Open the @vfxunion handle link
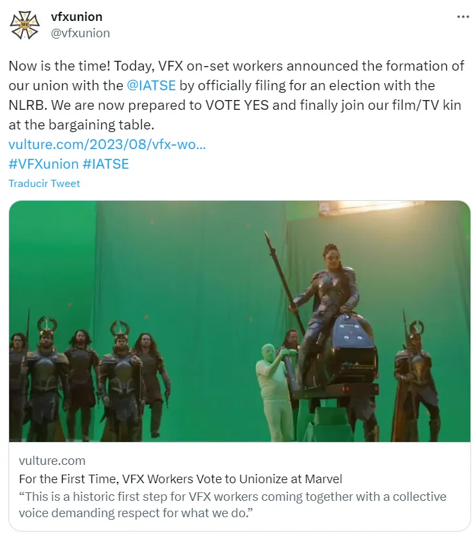Viewport: 475px width, 544px height. (x=80, y=33)
